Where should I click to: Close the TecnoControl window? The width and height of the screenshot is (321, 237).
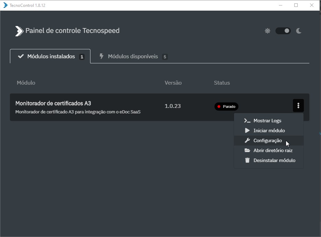[312, 5]
